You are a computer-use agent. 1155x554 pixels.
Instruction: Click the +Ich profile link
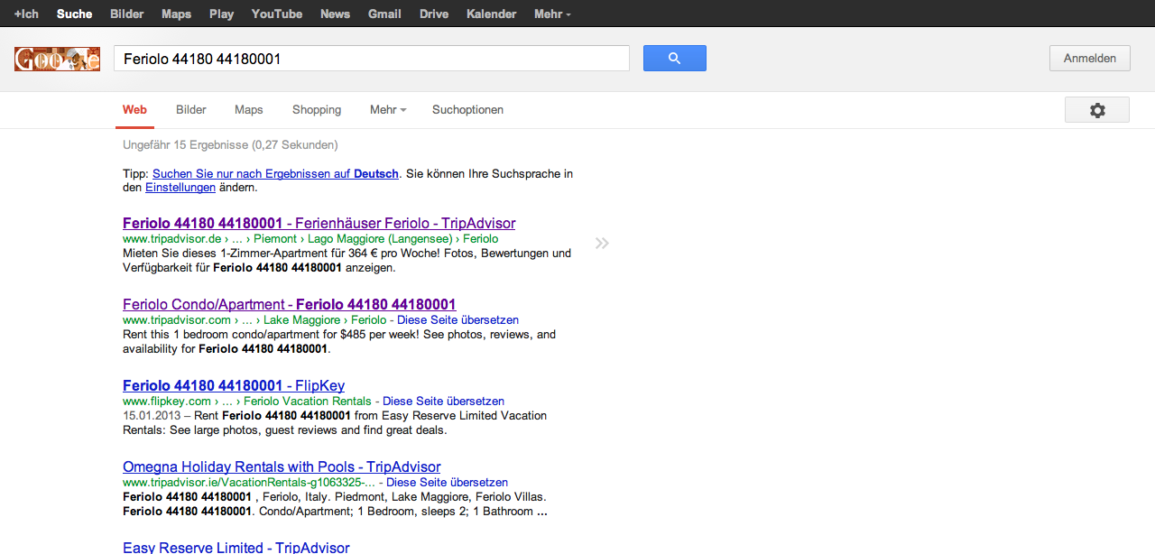tap(26, 14)
